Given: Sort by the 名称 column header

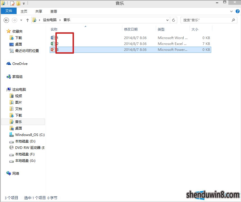Looking at the screenshot, I should point(54,29).
